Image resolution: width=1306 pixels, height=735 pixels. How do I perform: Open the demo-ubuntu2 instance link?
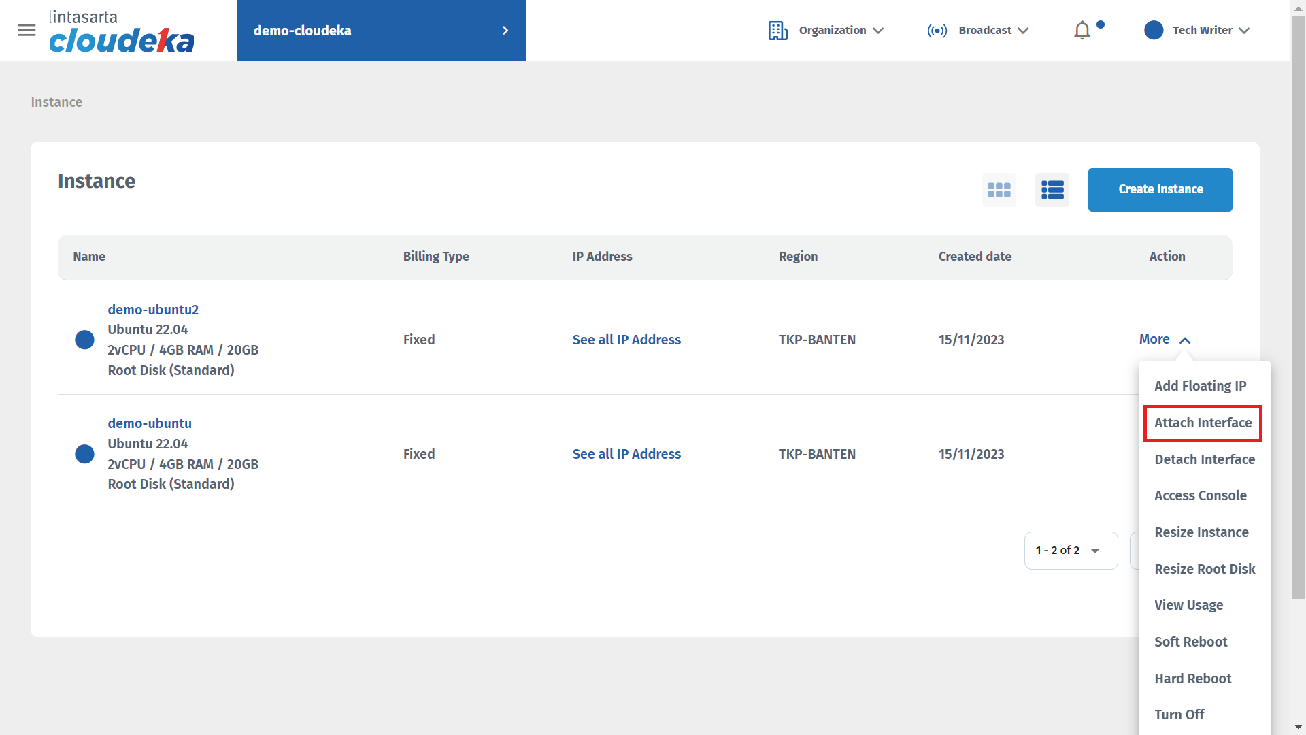pyautogui.click(x=153, y=310)
